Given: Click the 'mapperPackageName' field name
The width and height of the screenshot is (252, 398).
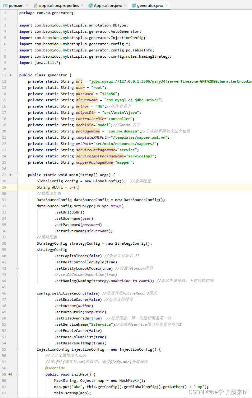Looking at the screenshot, I should [94, 162].
